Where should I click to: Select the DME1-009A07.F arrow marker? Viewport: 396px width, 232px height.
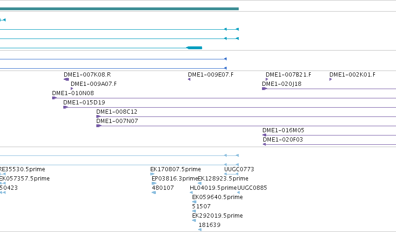click(x=72, y=89)
